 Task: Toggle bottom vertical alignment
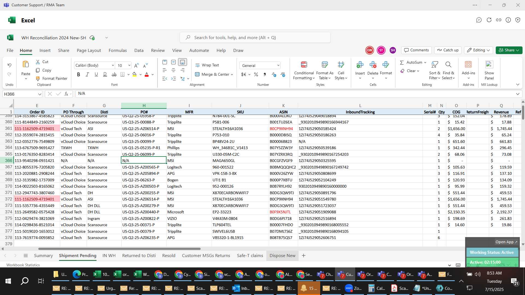coord(182,62)
